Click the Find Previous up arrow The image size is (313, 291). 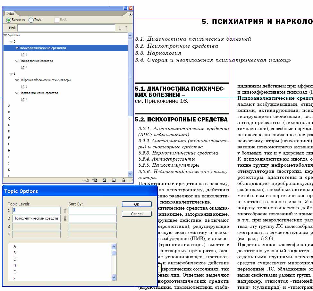126,28
